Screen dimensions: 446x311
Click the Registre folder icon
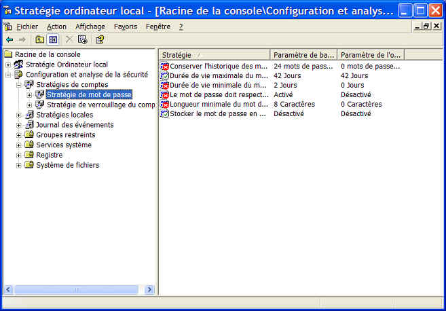click(x=29, y=155)
